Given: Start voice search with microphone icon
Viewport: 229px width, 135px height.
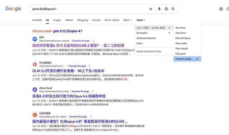Looking at the screenshot, I should pos(159,9).
